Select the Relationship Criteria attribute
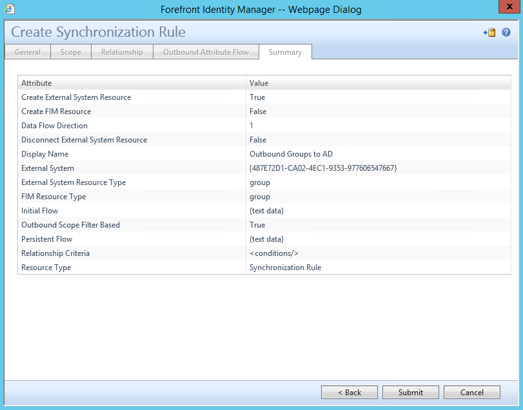 point(55,253)
